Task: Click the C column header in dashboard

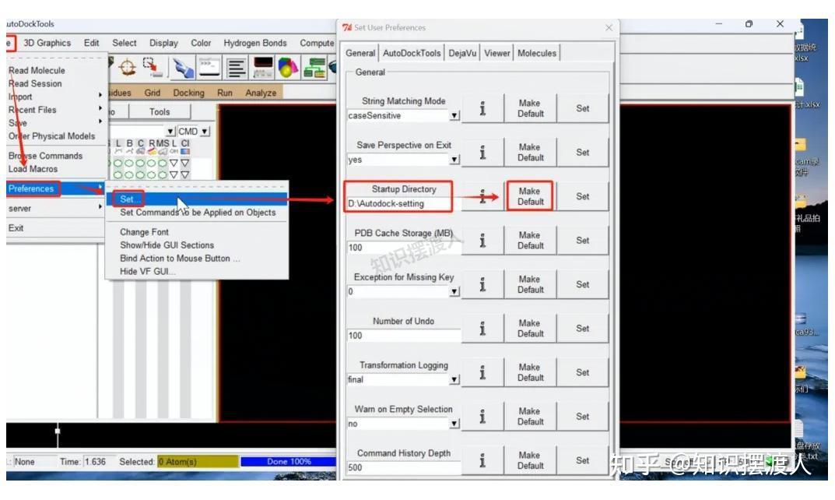Action: click(141, 143)
